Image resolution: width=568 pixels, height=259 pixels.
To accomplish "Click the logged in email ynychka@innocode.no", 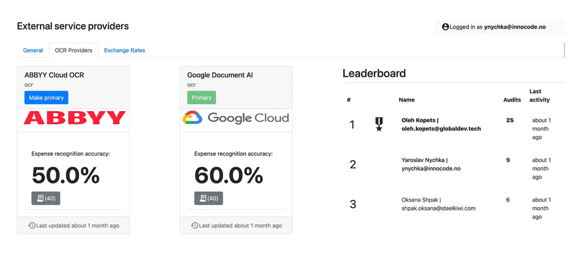I will point(515,27).
